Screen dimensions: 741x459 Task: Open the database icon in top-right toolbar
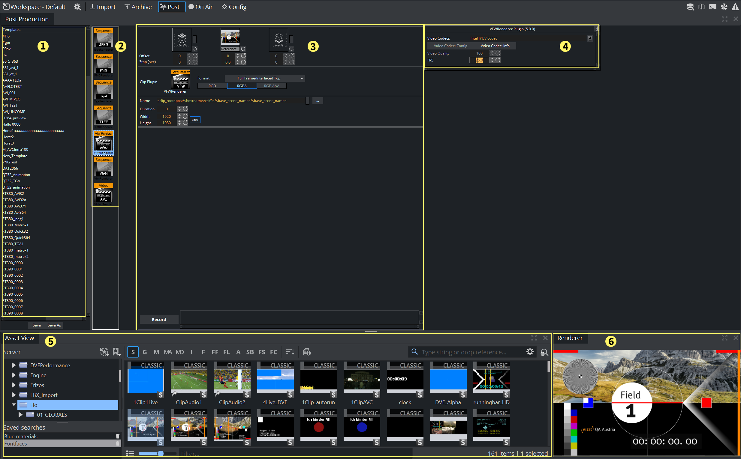pos(690,7)
